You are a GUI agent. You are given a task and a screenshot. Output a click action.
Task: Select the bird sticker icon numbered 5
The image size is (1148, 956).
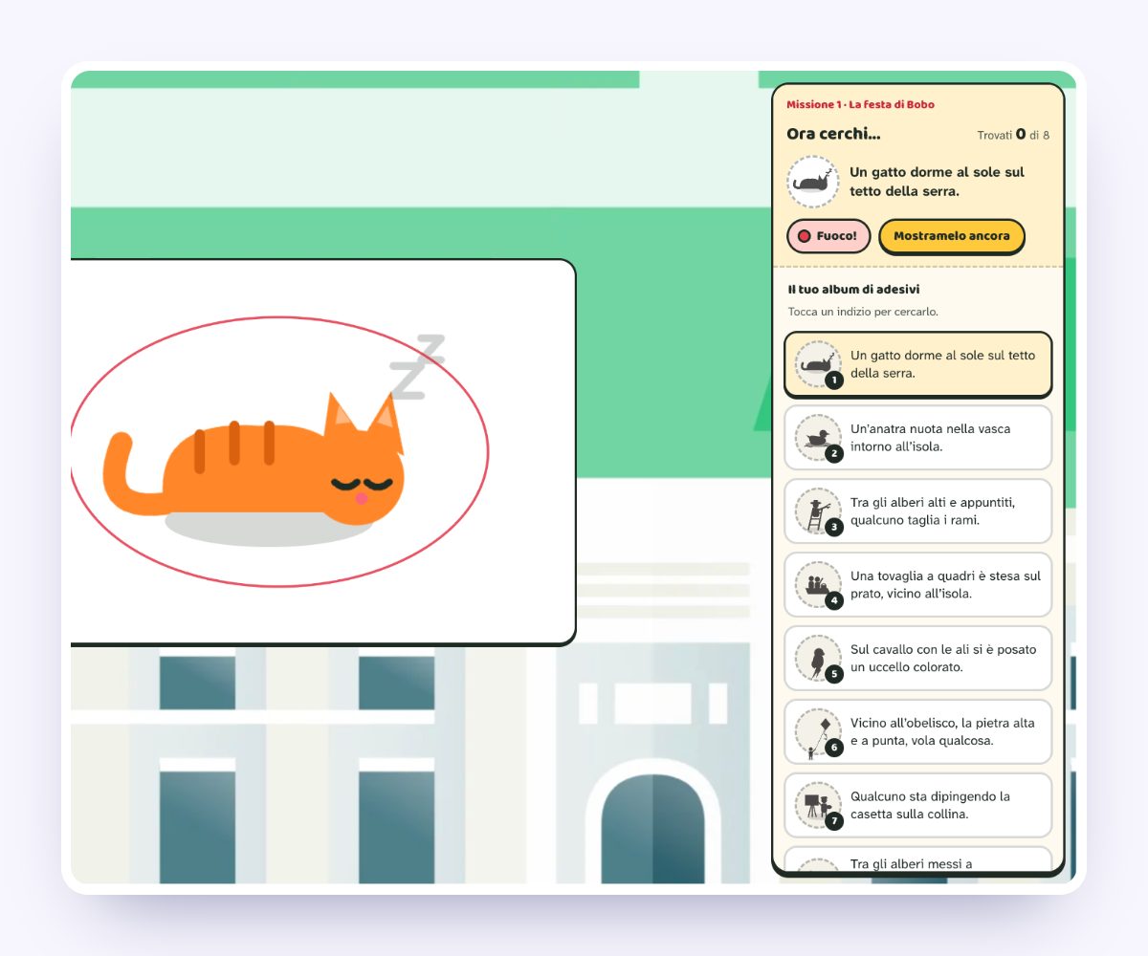[818, 659]
